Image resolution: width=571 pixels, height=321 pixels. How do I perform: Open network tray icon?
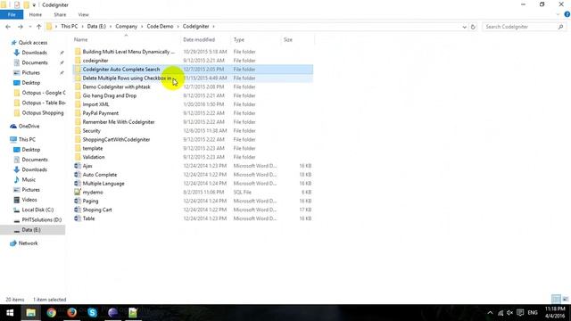(x=501, y=313)
